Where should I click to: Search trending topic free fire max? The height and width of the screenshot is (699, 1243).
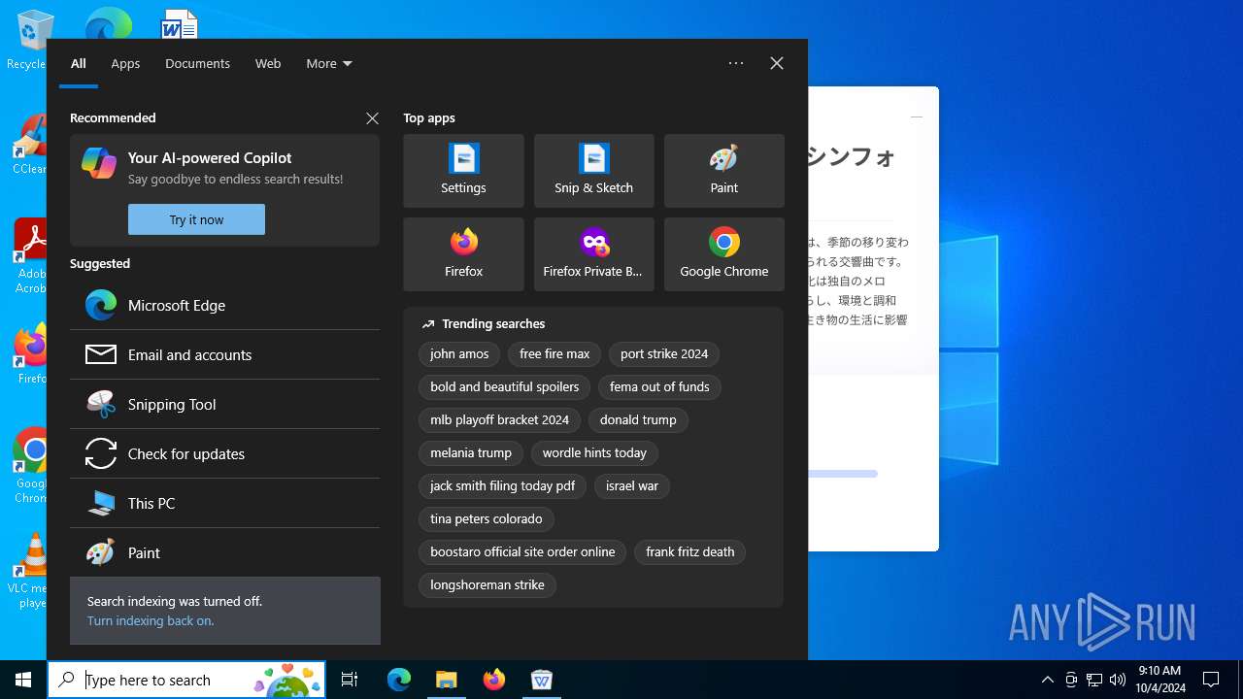coord(554,354)
